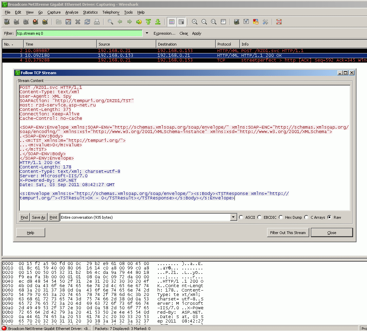Viewport: 367px width, 331px height.
Task: Open preferences tools icon
Action: point(265,22)
